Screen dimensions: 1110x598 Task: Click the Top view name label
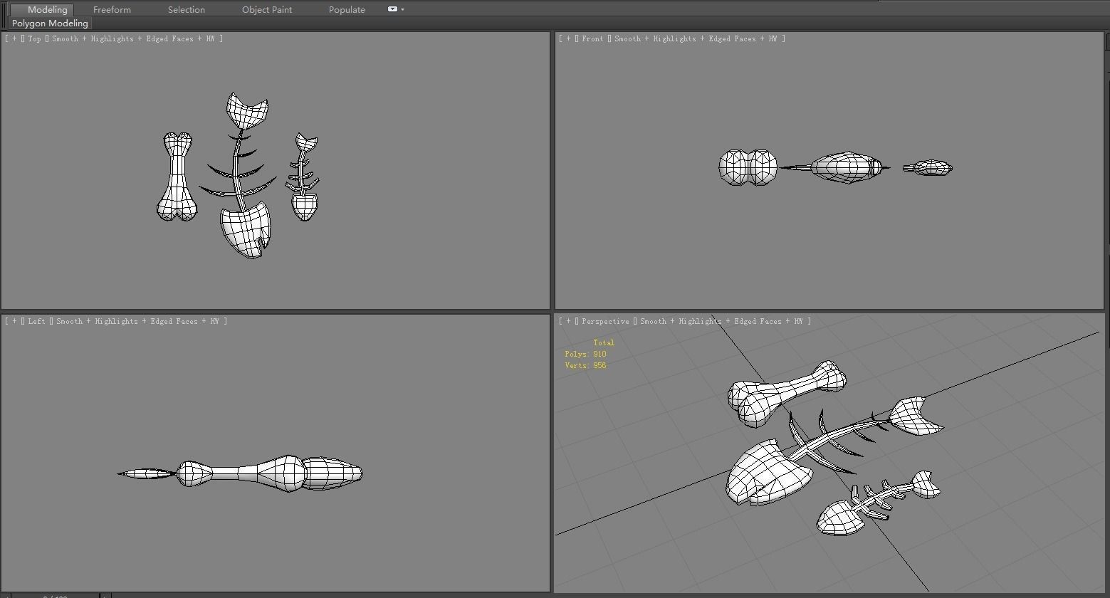tap(34, 38)
